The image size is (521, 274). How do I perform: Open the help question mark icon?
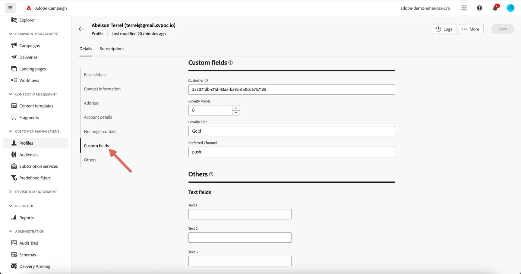(479, 8)
